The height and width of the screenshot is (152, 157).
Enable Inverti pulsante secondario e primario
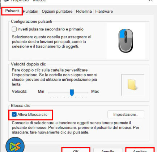pos(14,29)
